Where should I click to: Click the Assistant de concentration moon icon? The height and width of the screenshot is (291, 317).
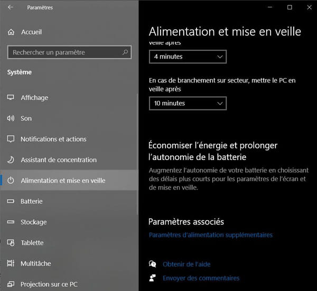point(11,159)
